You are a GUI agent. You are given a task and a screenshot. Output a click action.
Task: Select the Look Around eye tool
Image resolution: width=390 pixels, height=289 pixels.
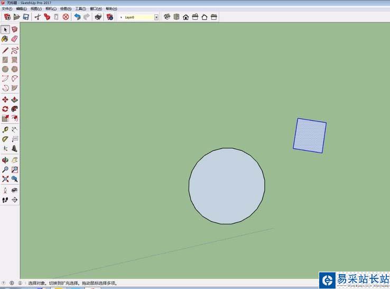point(14,191)
